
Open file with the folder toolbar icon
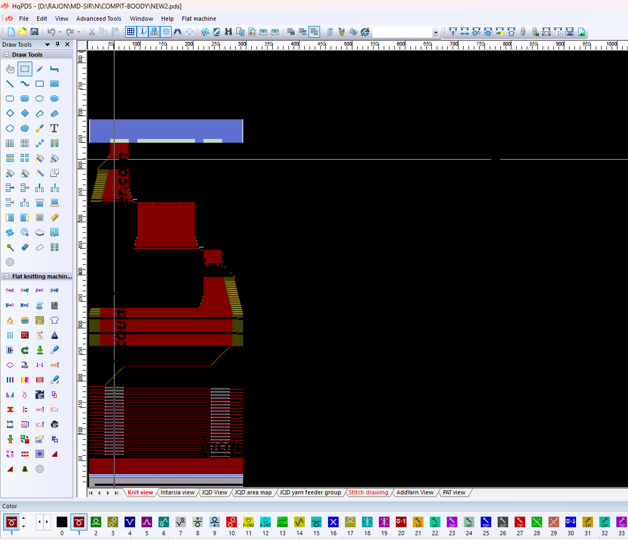point(23,32)
